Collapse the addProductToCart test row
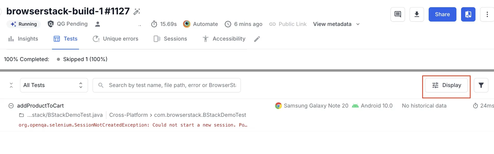 pyautogui.click(x=11, y=106)
